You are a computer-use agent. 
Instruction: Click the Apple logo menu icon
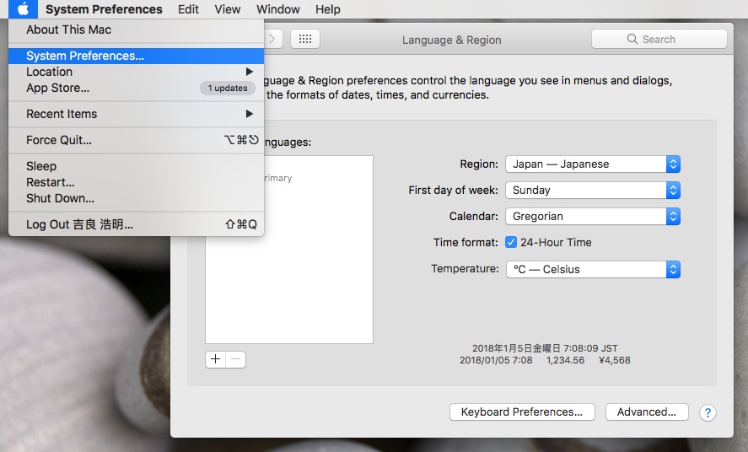[23, 9]
